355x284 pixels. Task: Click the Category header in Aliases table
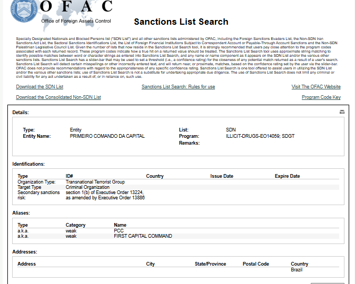click(x=75, y=225)
